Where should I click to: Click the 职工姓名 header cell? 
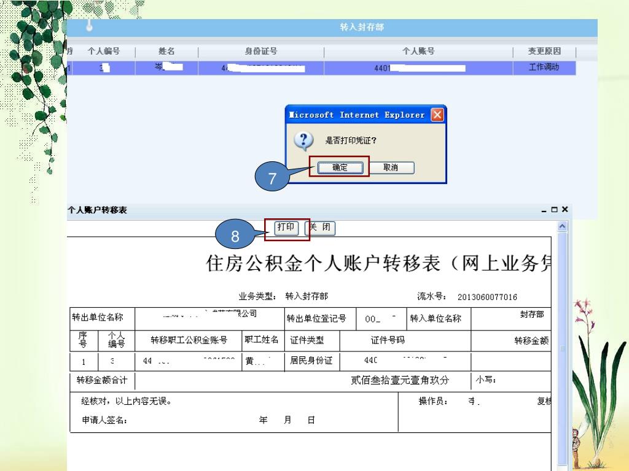263,340
